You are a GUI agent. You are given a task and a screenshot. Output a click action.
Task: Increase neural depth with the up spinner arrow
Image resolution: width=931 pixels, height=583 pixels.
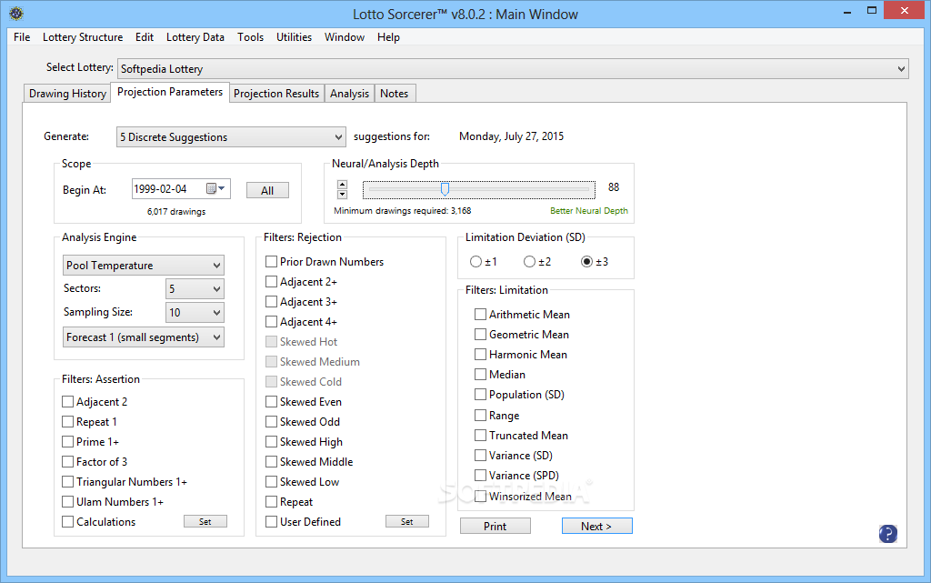pyautogui.click(x=342, y=185)
